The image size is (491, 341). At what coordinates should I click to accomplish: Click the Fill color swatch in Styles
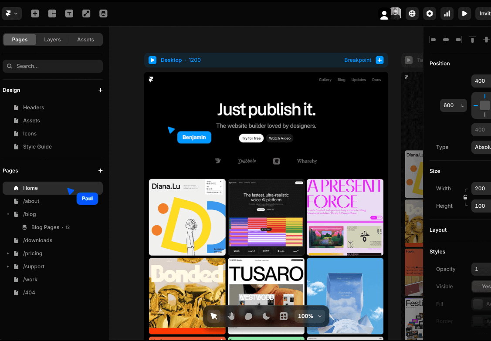478,304
